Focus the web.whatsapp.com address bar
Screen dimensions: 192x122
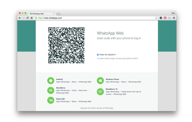click(x=96, y=18)
